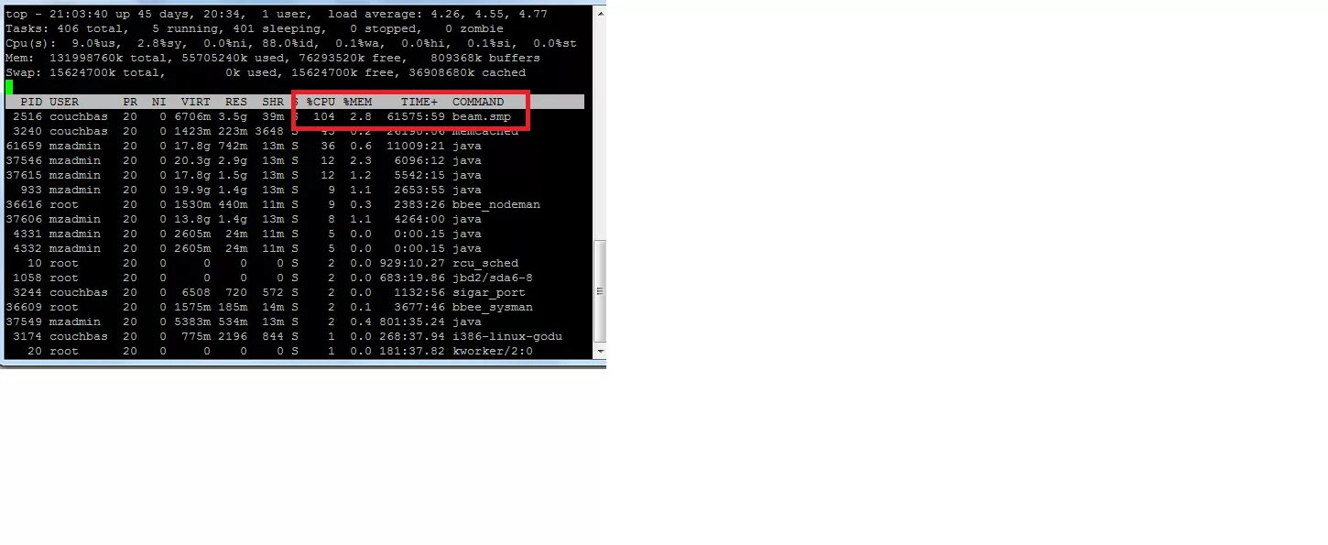1328x545 pixels.
Task: Click the PID column header
Action: pos(31,102)
